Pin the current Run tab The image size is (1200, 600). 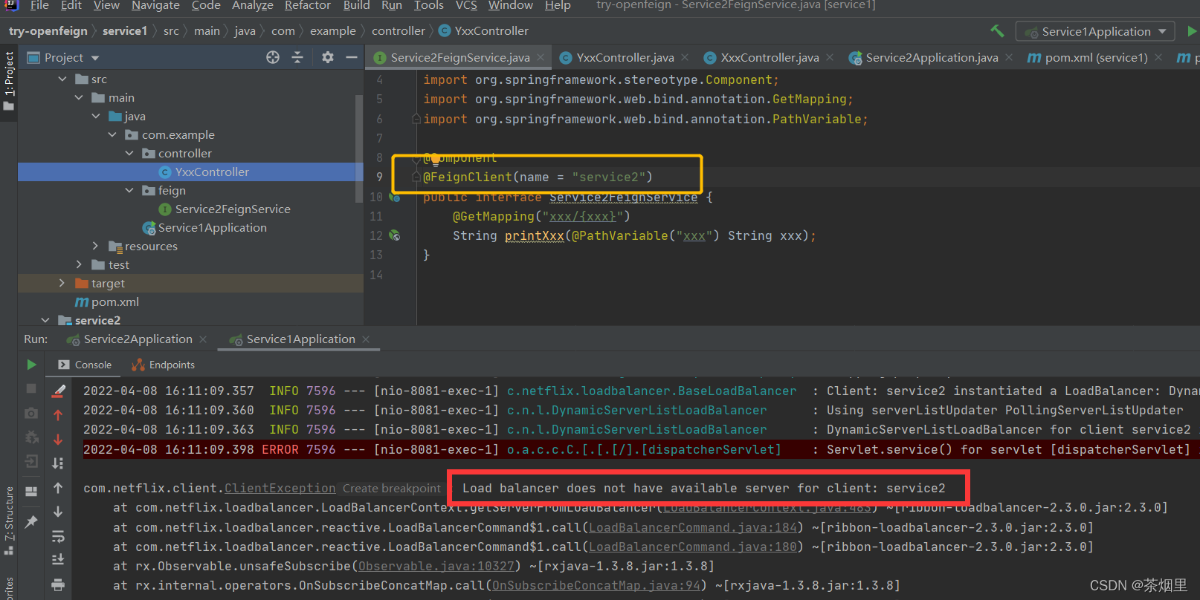[x=31, y=522]
